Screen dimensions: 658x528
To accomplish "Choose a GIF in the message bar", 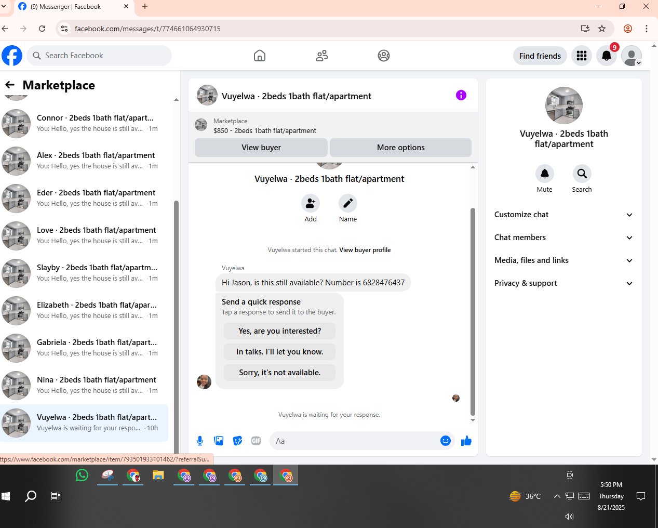I will point(256,441).
